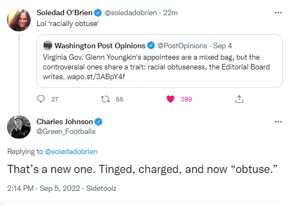Click Washington Post Opinions verified badge
290x205 pixels.
pyautogui.click(x=151, y=46)
